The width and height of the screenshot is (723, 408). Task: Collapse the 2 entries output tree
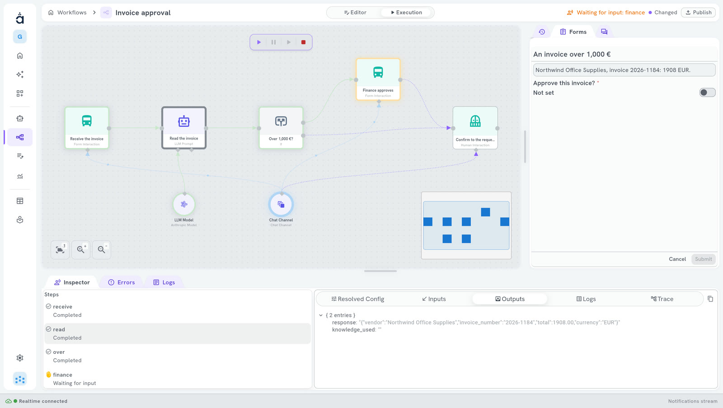coord(321,315)
